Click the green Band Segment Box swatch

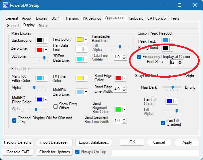click(x=118, y=110)
